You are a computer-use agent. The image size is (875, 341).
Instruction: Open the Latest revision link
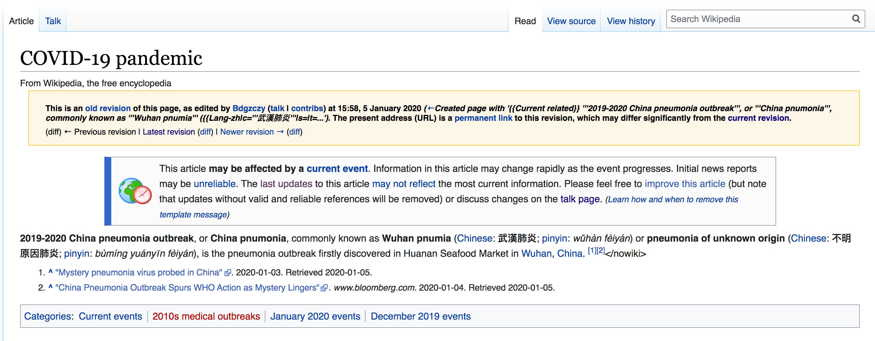pyautogui.click(x=169, y=132)
